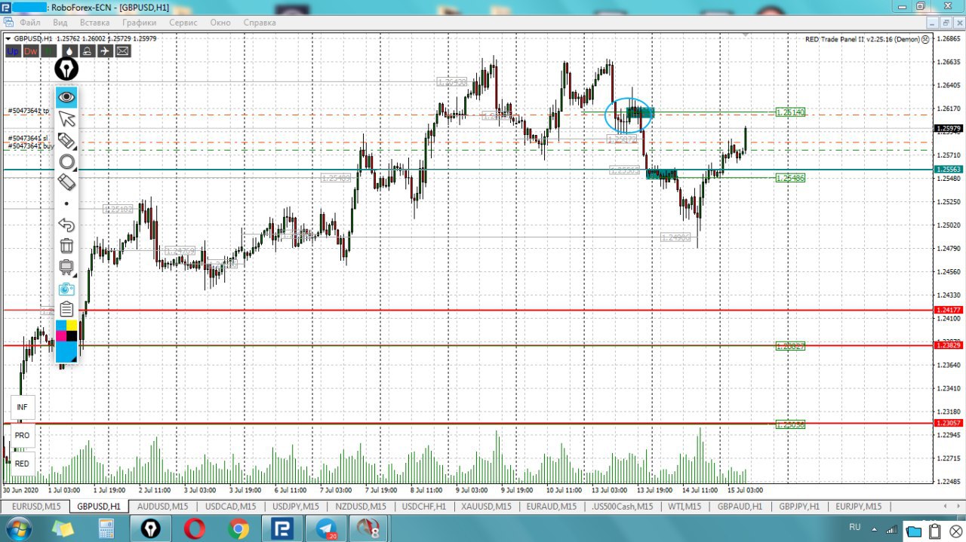Expand the highlighter marker tool options
Image resolution: width=966 pixels, height=542 pixels.
(66, 141)
